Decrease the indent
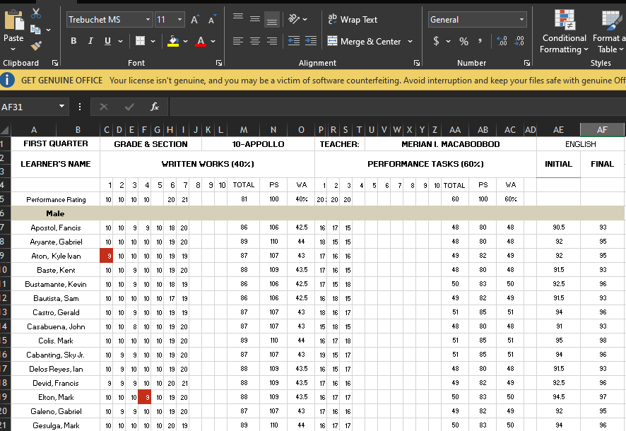The height and width of the screenshot is (431, 626). coord(294,41)
